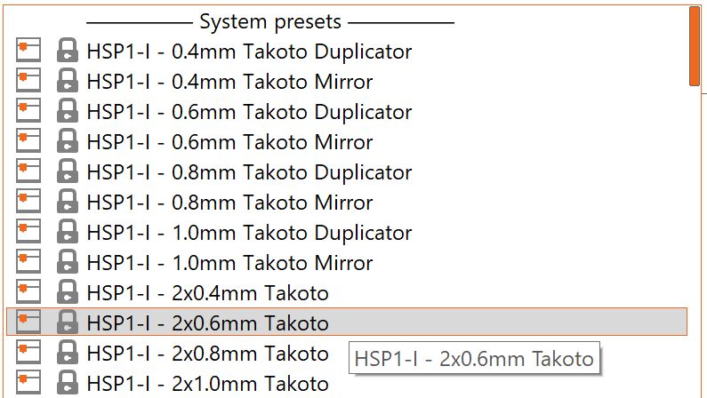
Task: Select HSP1-I - 2x1.0mm Takoto preset
Action: [x=207, y=384]
